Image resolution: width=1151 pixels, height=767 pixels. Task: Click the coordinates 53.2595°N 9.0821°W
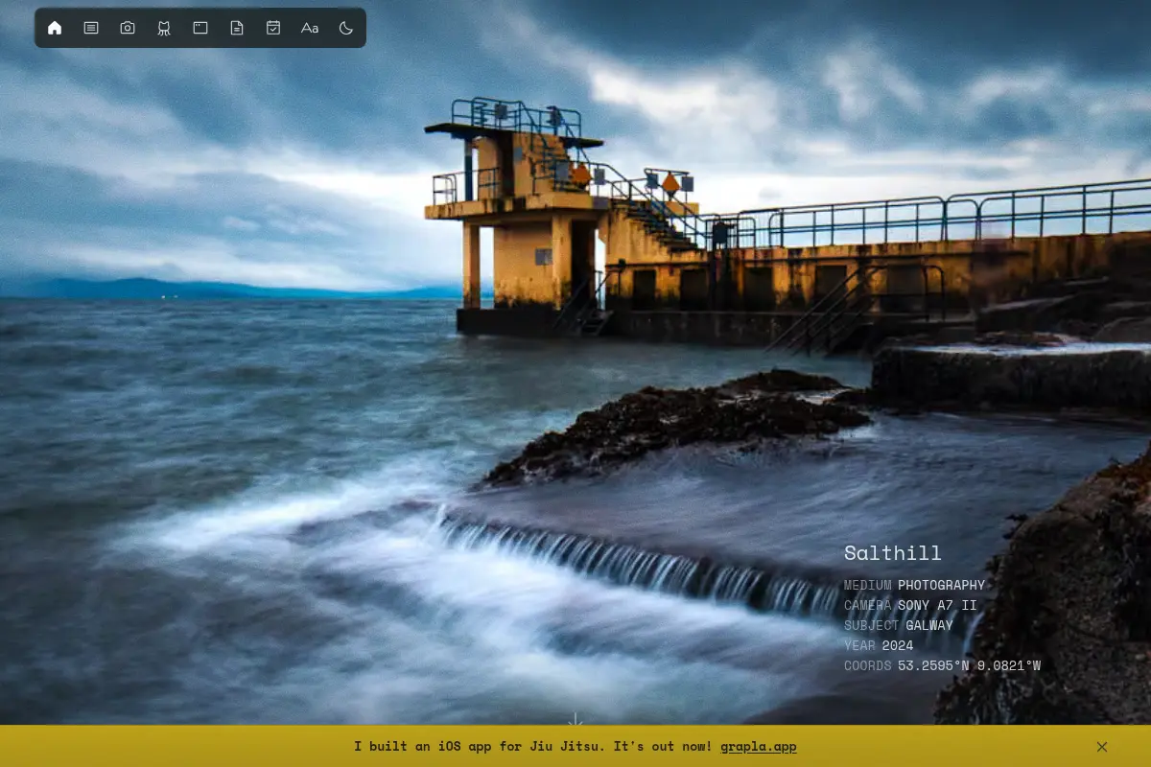[969, 665]
